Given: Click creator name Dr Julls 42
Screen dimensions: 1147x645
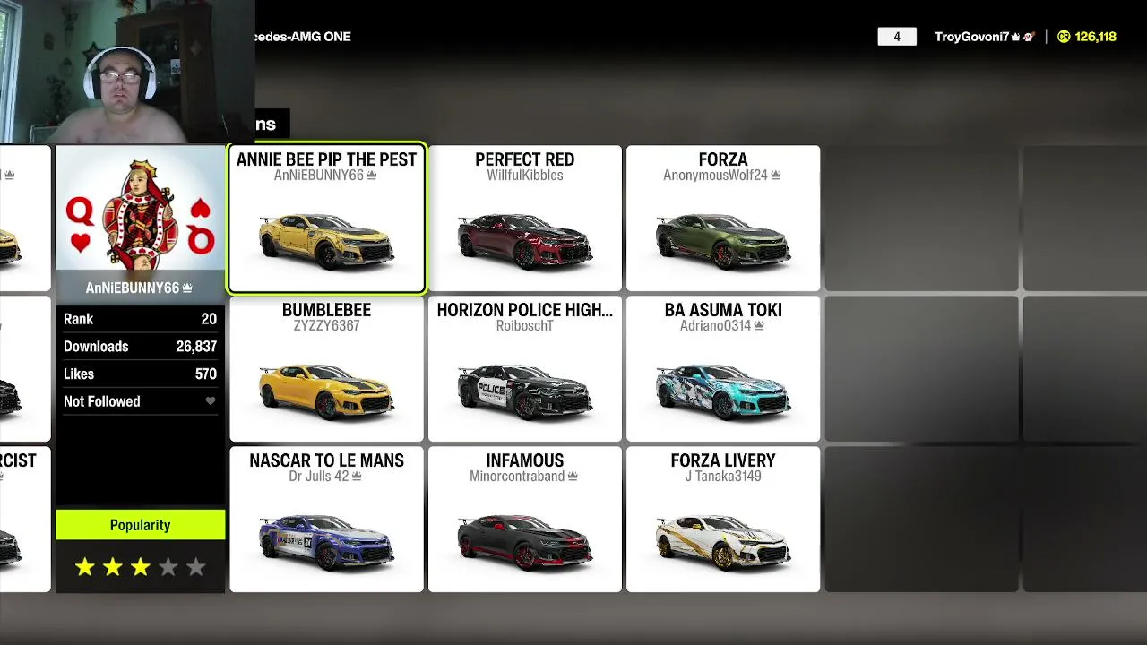Looking at the screenshot, I should (318, 477).
